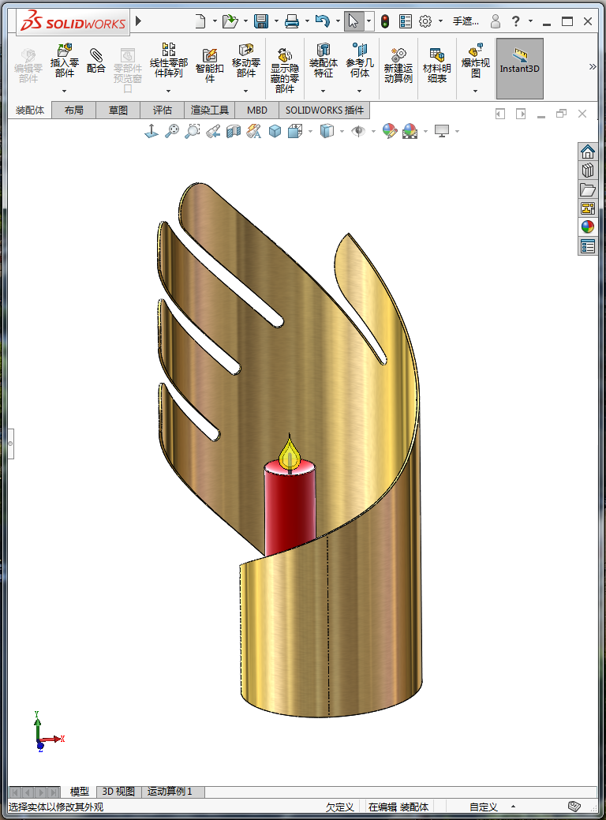Viewport: 606px width, 820px height.
Task: Expand the Undo dropdown arrow
Action: click(338, 21)
